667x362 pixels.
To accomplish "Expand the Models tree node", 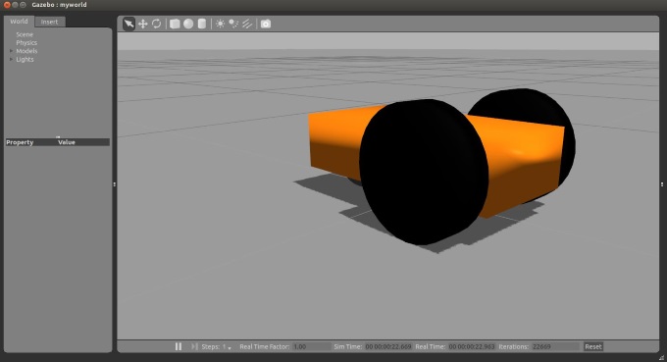I will click(x=11, y=51).
